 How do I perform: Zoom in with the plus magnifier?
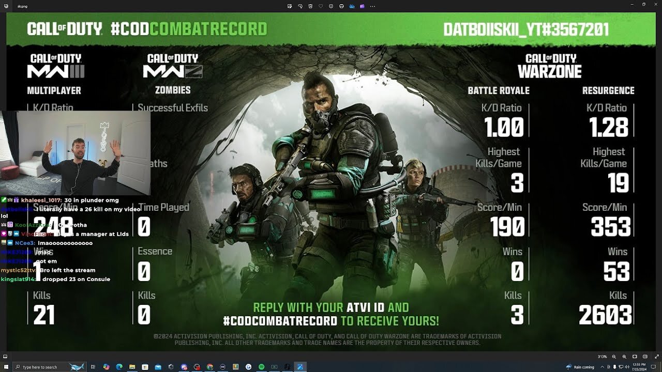point(624,357)
